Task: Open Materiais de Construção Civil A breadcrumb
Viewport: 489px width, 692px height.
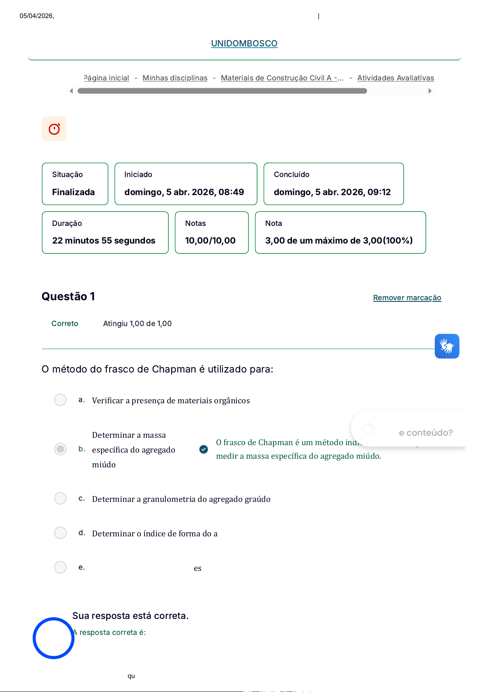Action: pyautogui.click(x=282, y=78)
